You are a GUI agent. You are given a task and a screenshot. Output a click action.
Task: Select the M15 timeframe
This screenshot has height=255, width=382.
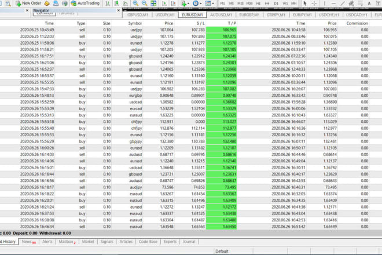[240, 3]
